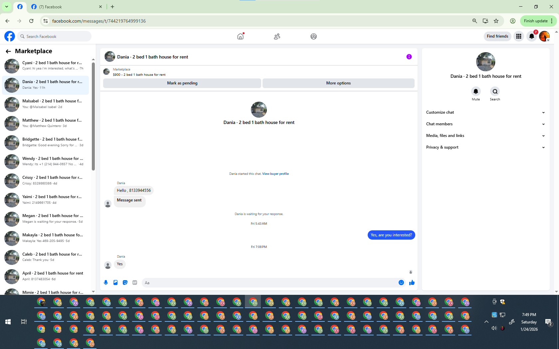Reload the page in Chrome
Screen dimensions: 559x349
[31, 21]
